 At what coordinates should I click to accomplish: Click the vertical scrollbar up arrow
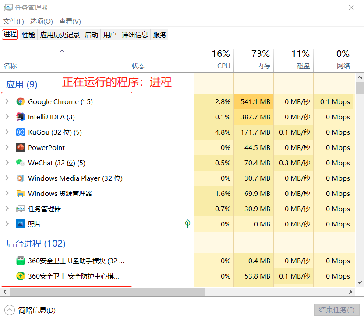pos(360,77)
